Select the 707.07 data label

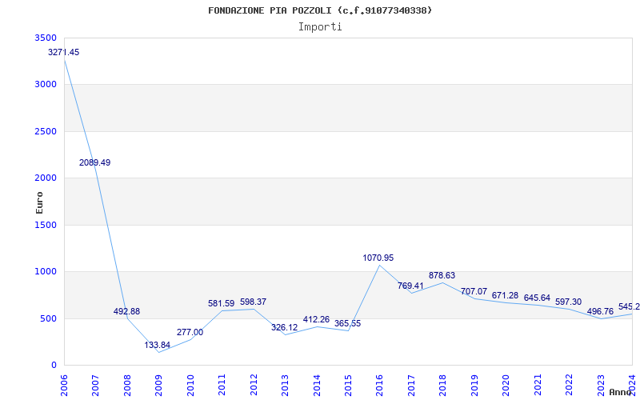click(x=474, y=291)
